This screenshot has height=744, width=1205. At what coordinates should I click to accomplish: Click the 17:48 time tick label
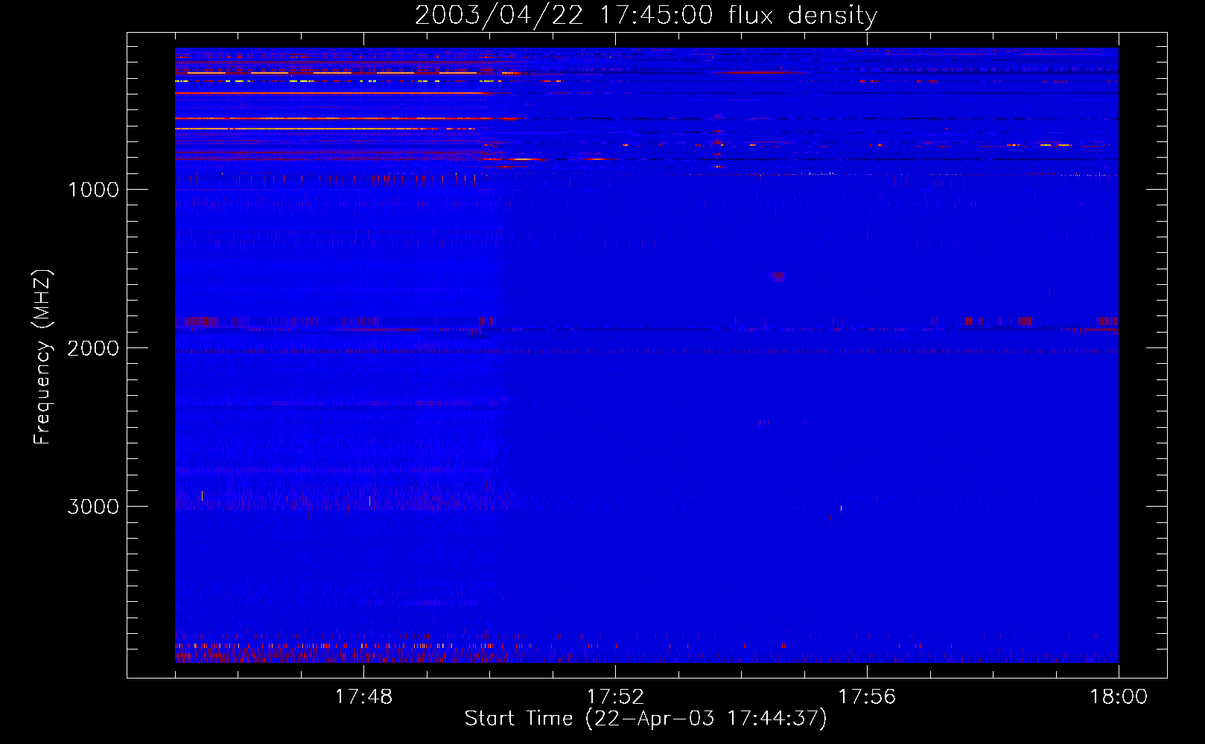point(363,697)
